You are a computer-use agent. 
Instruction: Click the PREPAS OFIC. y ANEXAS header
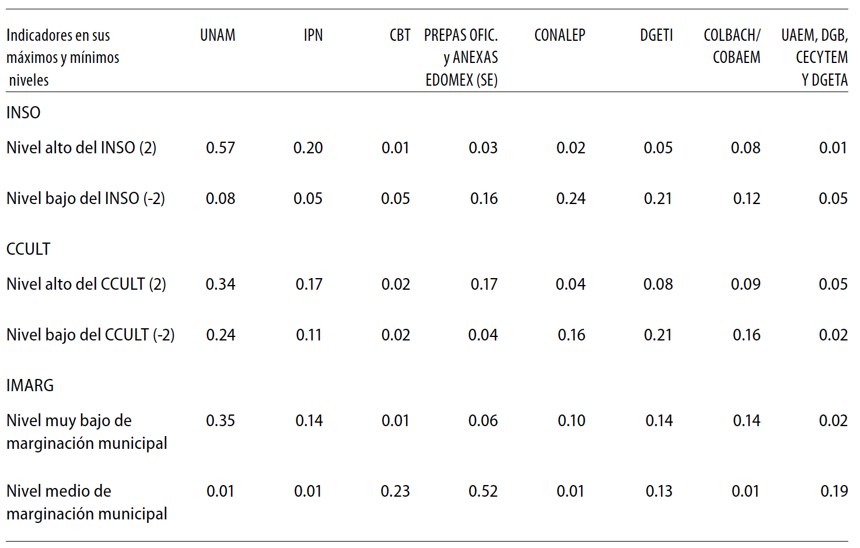[461, 57]
